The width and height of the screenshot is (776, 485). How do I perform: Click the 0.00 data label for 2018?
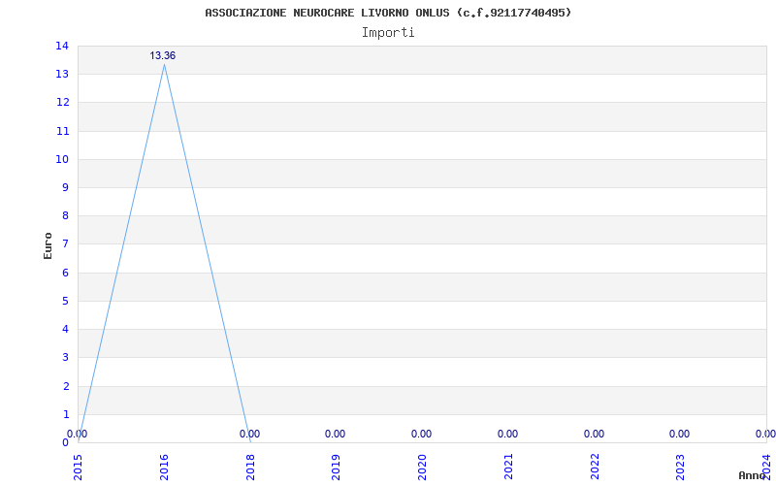(x=249, y=434)
